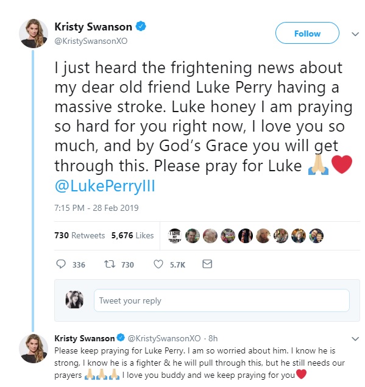Image resolution: width=365 pixels, height=387 pixels.
Task: Open the 7:15 PM - 28 Feb 2019 timestamp
Action: click(96, 208)
